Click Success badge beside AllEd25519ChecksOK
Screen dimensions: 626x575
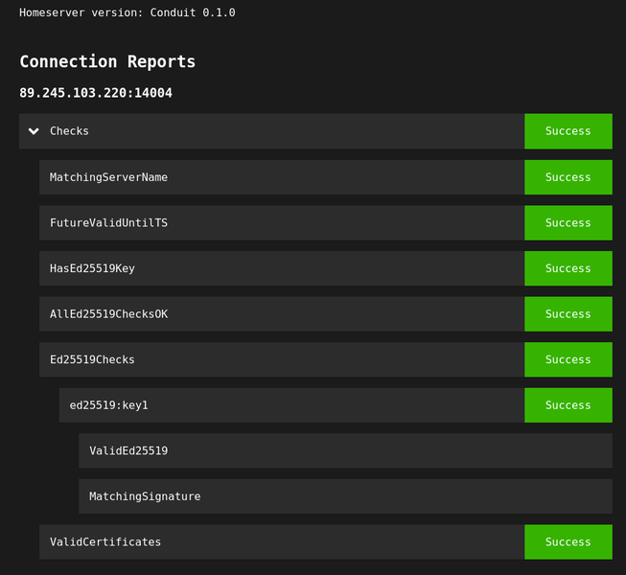[x=568, y=314]
